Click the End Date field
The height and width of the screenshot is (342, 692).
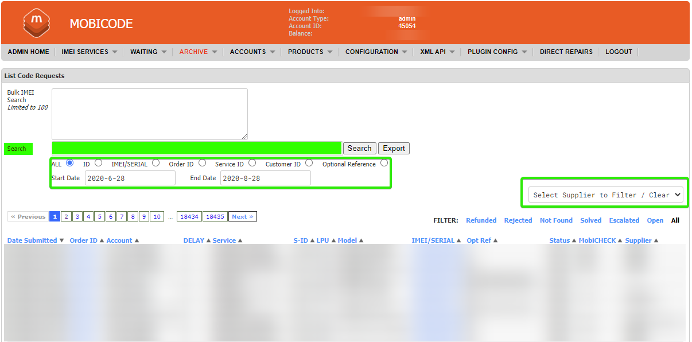coord(266,178)
